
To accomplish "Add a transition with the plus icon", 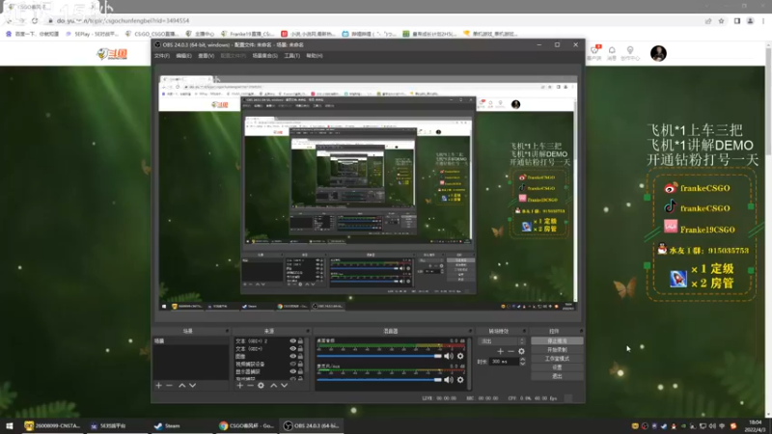I will (x=500, y=351).
